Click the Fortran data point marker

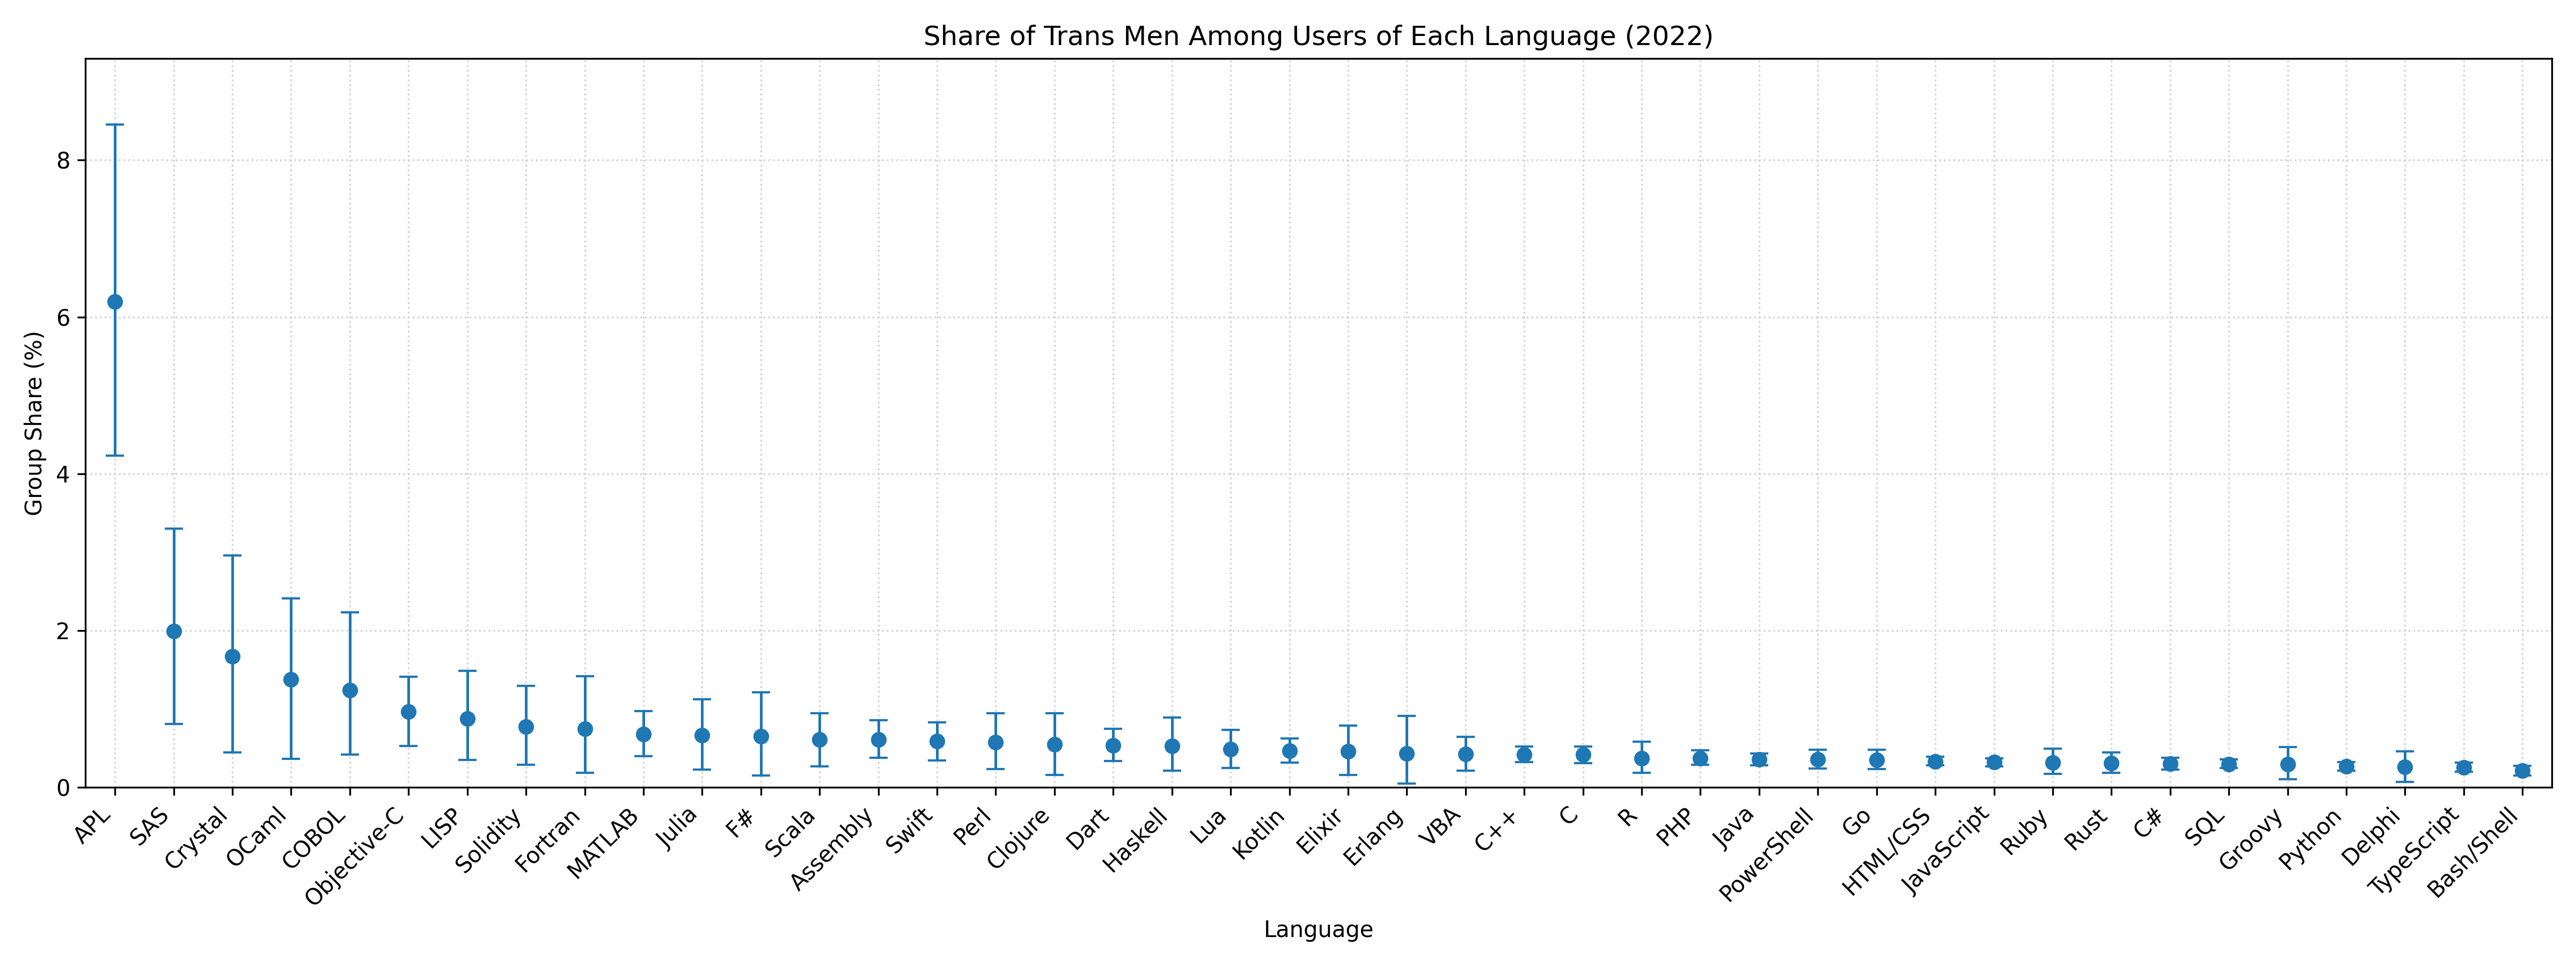pyautogui.click(x=585, y=729)
